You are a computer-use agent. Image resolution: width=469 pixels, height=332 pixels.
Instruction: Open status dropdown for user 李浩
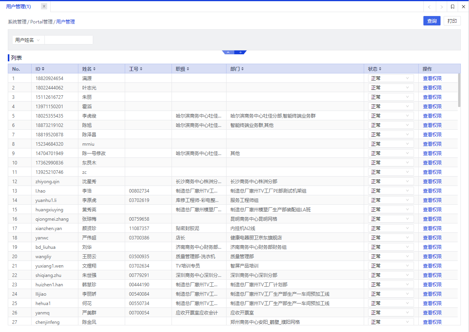[x=391, y=191]
